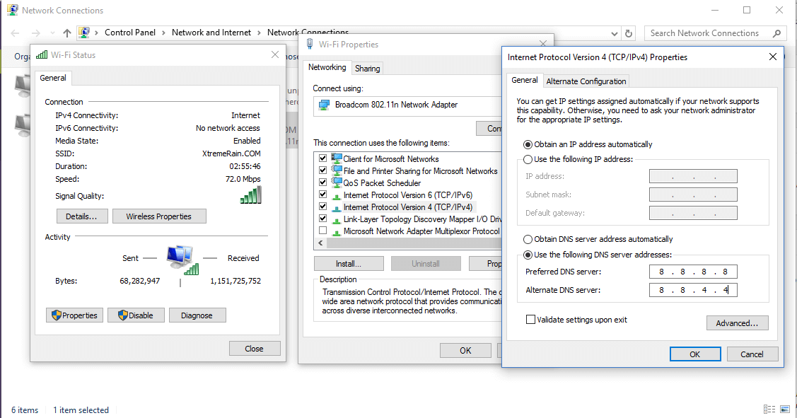Select 'Obtain DNS server address automatically'
This screenshot has width=797, height=418.
528,239
